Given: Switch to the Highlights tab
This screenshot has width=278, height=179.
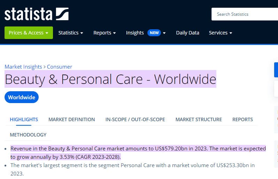Looking at the screenshot, I should coord(24,119).
